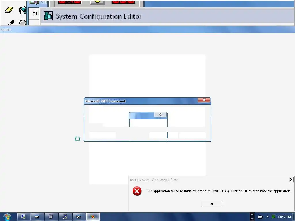Select the Fill bucket tool in Paint
Screen dimensions: 295x221
coord(23,10)
